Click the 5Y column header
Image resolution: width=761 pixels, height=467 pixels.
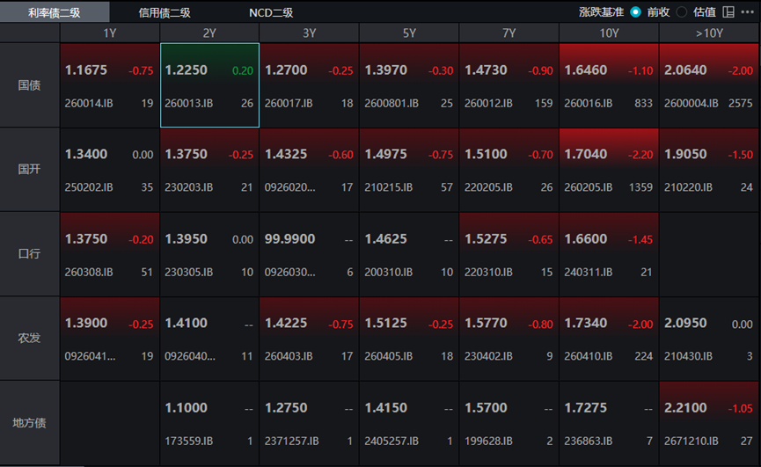(x=409, y=33)
